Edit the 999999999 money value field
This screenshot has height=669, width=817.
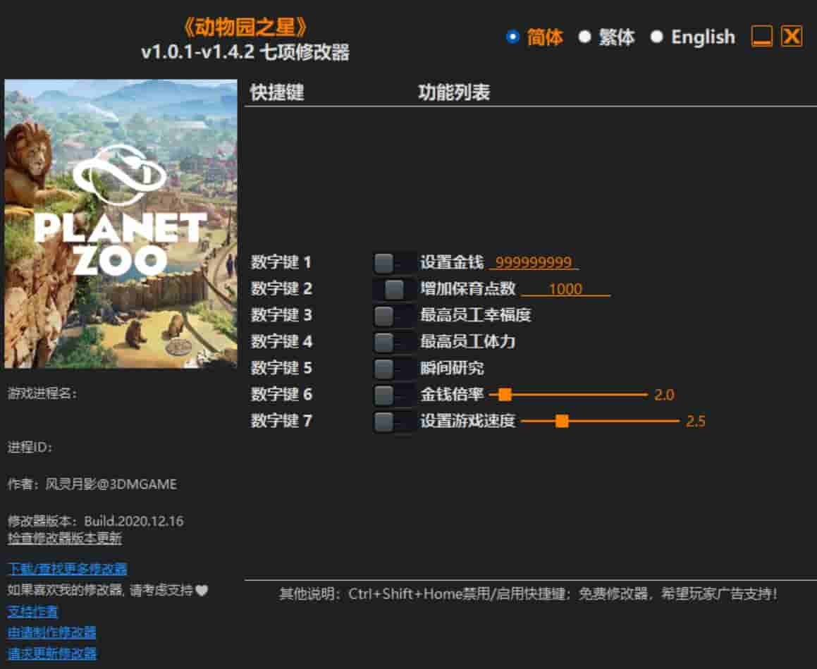[533, 262]
